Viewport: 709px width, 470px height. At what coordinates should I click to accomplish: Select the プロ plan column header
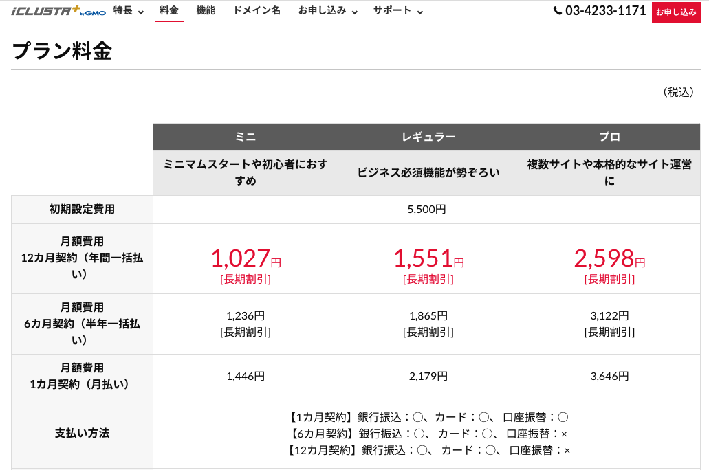pyautogui.click(x=609, y=137)
